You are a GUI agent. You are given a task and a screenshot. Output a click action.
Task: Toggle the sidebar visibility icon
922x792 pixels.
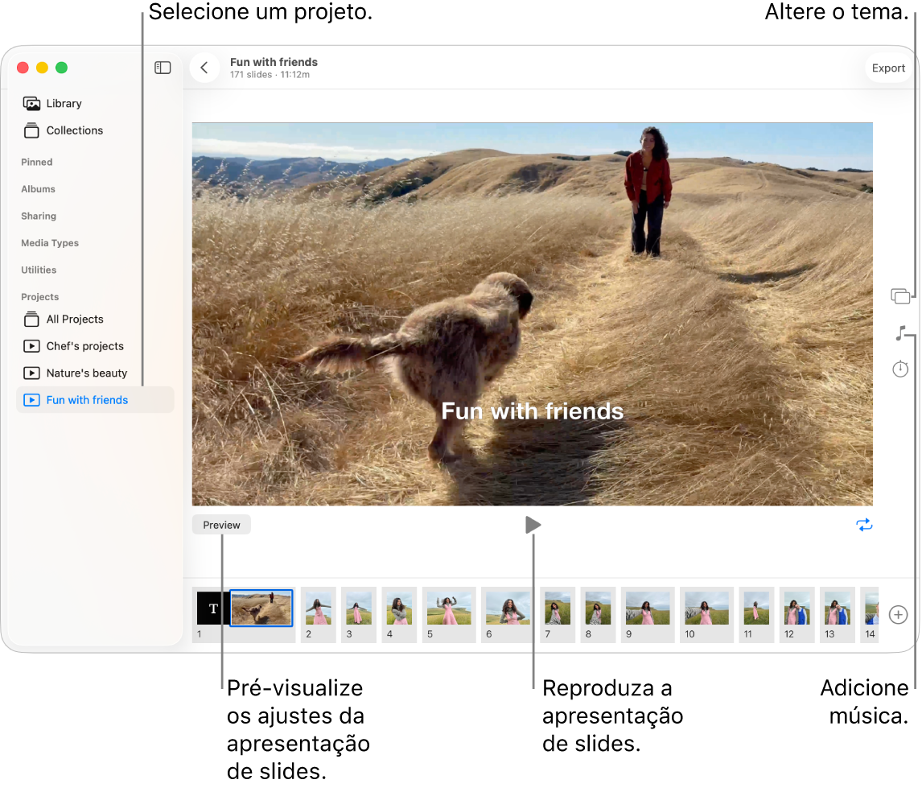click(x=163, y=68)
